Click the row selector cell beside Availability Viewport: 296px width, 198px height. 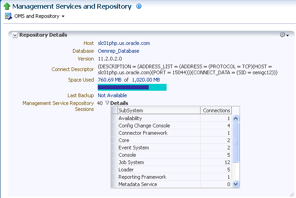[x=114, y=118]
